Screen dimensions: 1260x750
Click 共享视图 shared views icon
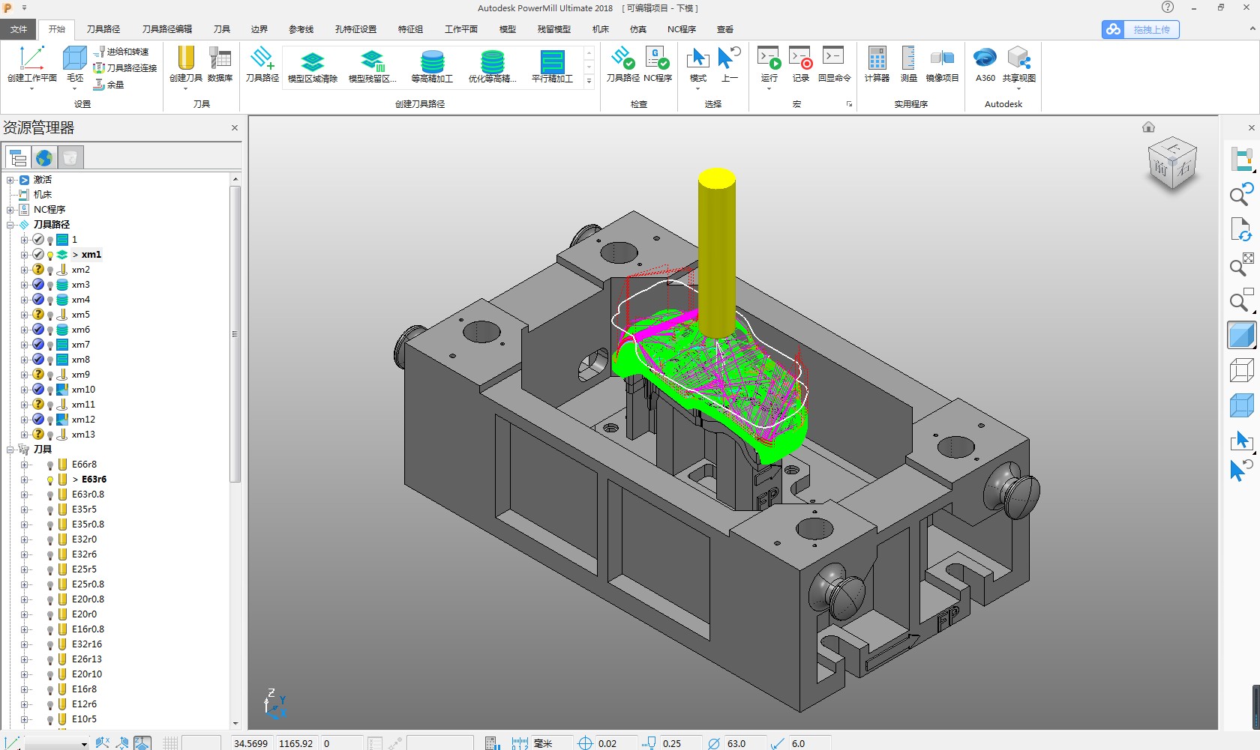pos(1018,58)
